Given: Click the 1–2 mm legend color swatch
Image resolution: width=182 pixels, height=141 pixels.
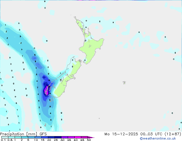Looking at the screenshot, I should (18, 137).
